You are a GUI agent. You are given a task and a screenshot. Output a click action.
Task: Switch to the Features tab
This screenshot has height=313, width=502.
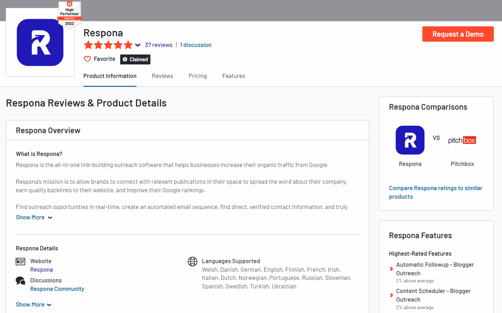tap(234, 76)
